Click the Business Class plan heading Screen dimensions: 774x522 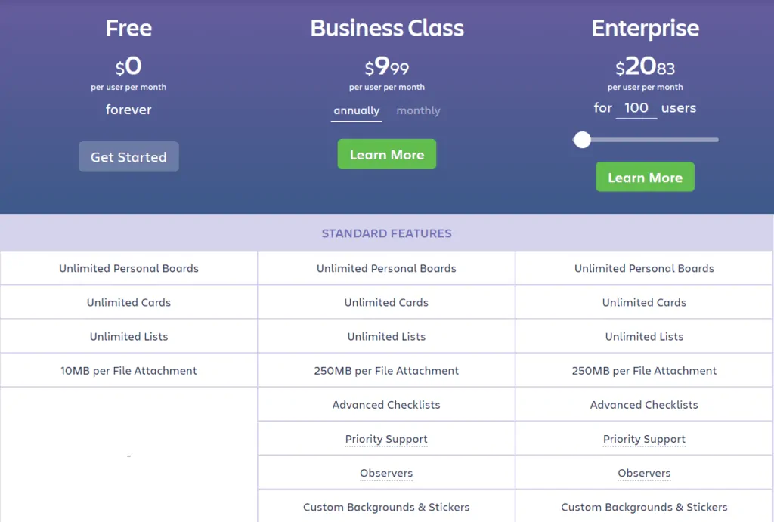click(386, 29)
